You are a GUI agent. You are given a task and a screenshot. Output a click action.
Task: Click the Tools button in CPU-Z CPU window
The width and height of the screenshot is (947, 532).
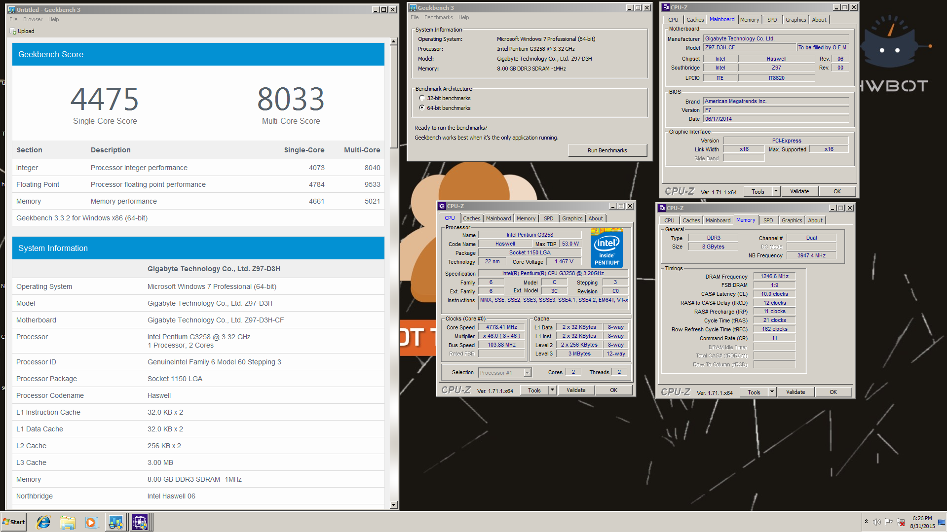point(534,390)
